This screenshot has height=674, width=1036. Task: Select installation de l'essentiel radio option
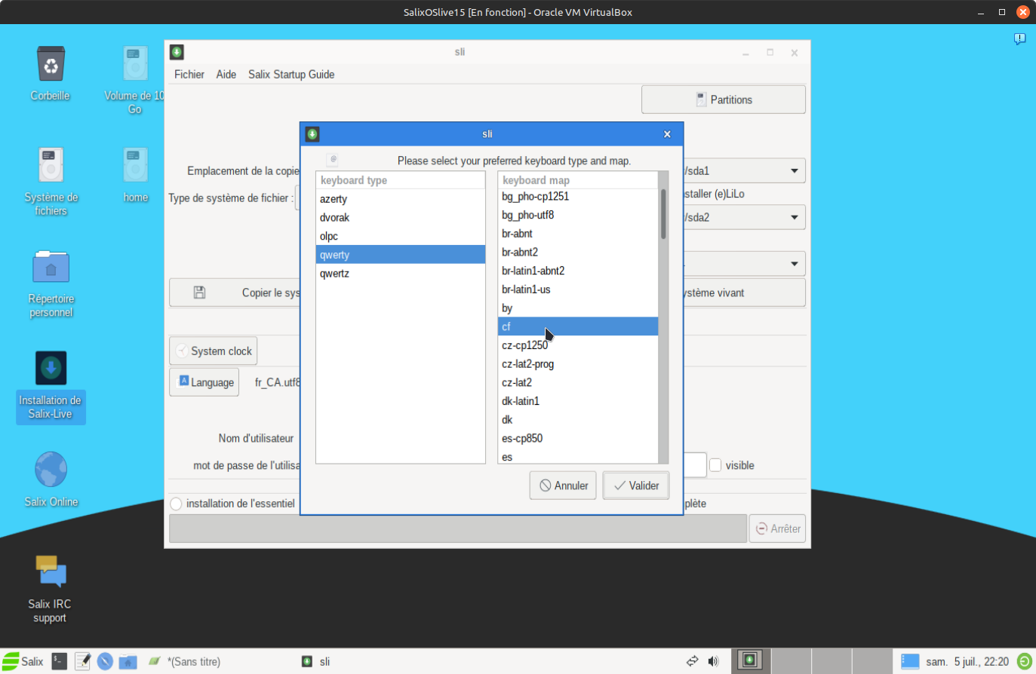(177, 504)
